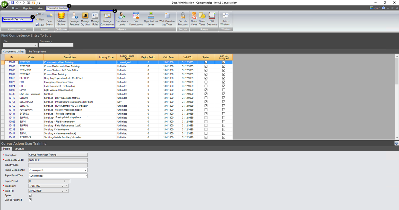Click the home icon in quick access toolbar

(33, 3)
